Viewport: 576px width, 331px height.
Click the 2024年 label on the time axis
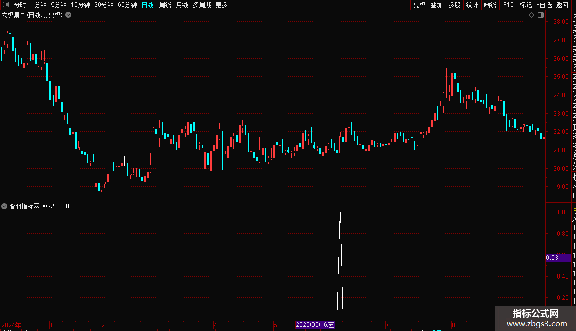coord(11,325)
